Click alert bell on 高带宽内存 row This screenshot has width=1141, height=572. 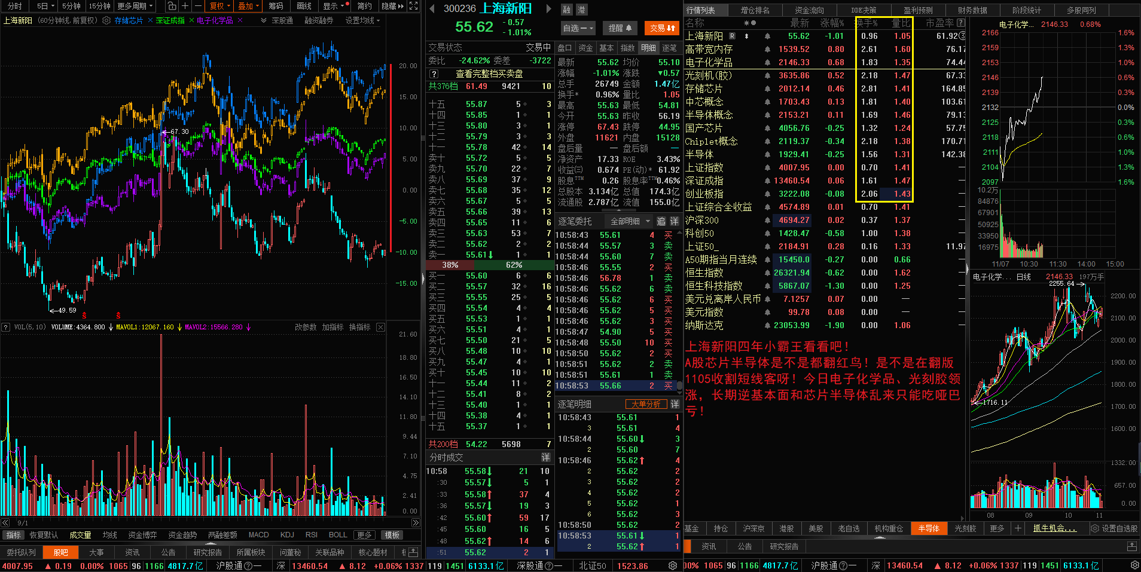pos(767,50)
